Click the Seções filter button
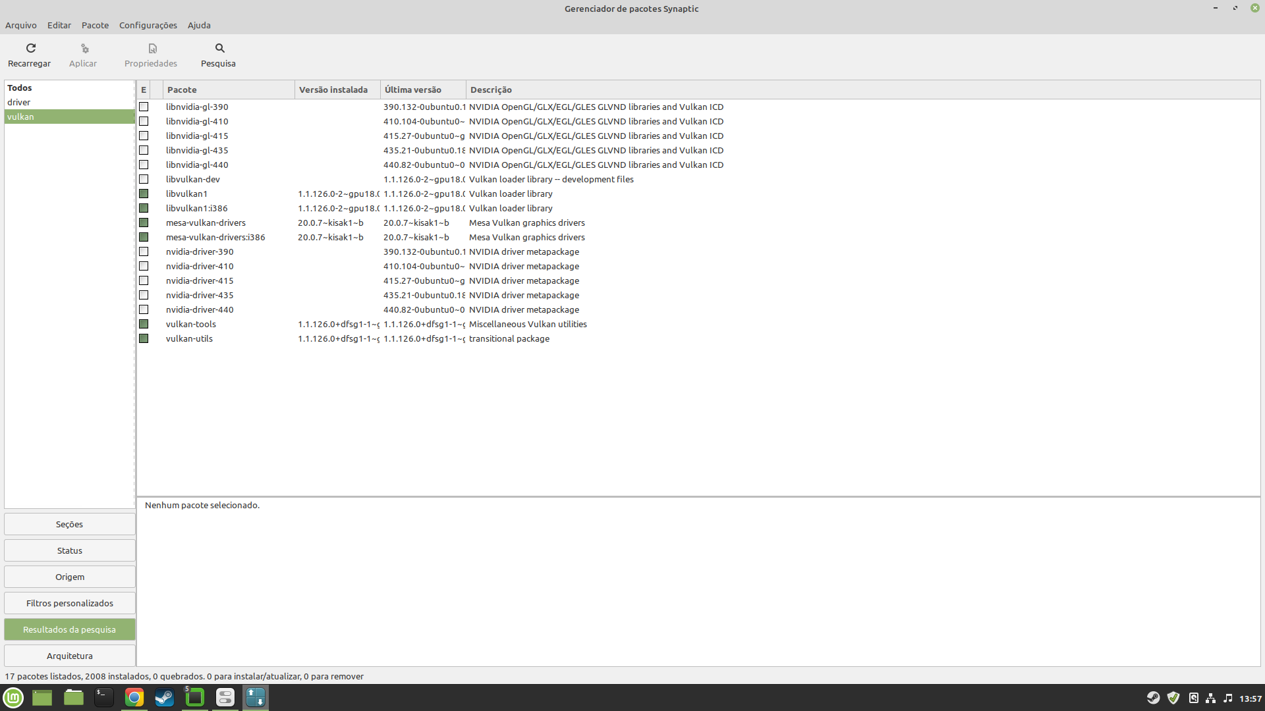1265x711 pixels. [x=70, y=524]
